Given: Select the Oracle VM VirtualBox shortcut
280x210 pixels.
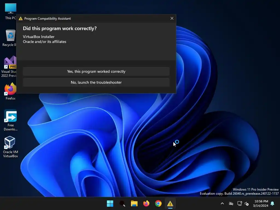Looking at the screenshot, I should [10, 147].
